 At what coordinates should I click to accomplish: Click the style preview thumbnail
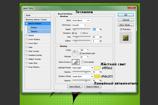tap(126, 38)
